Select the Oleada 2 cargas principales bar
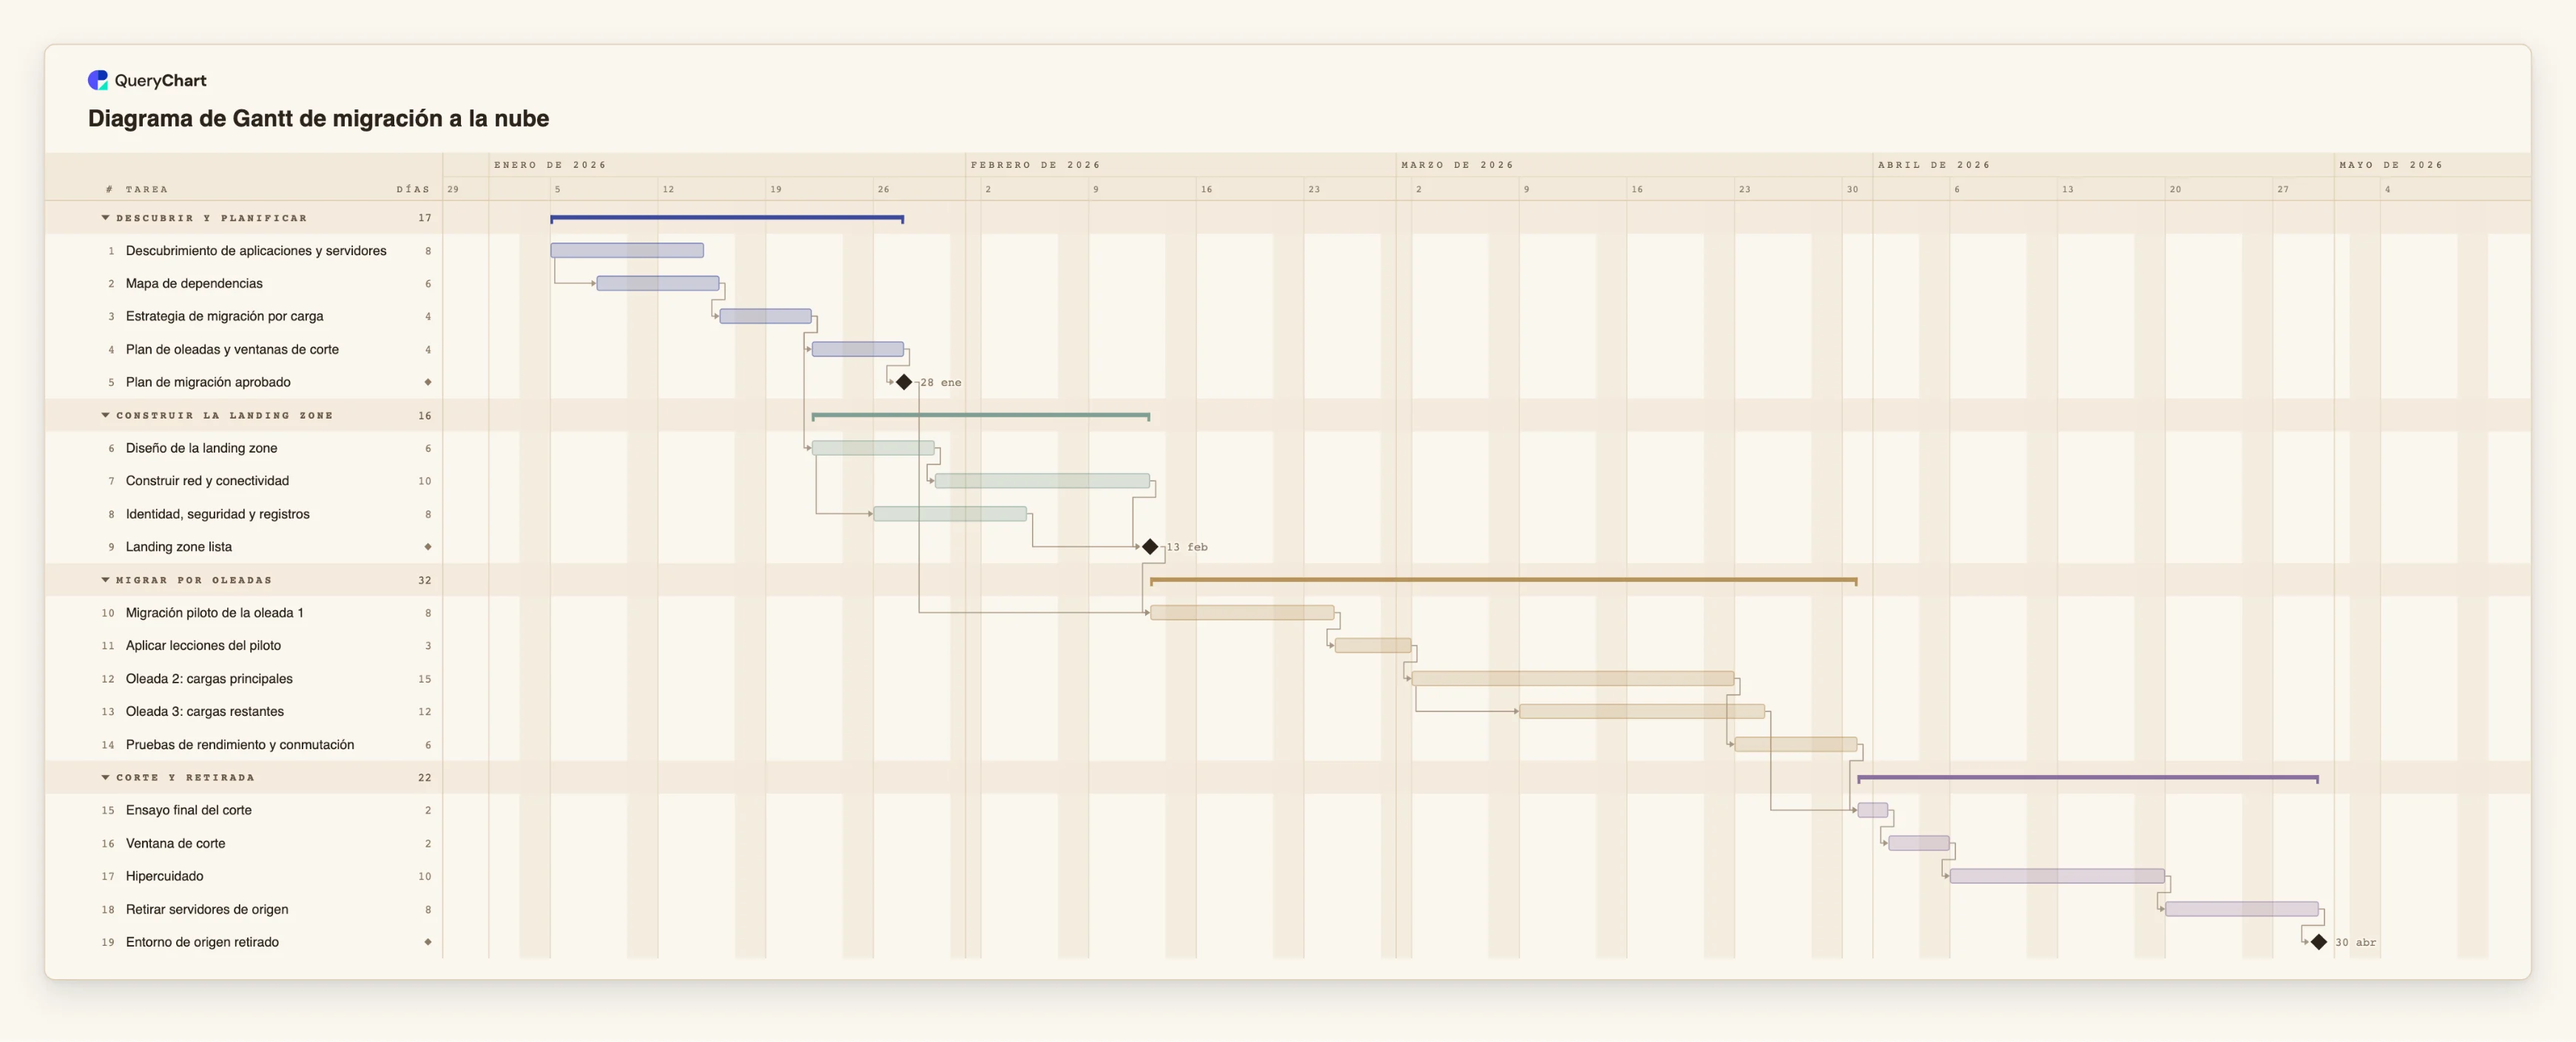 click(1573, 678)
